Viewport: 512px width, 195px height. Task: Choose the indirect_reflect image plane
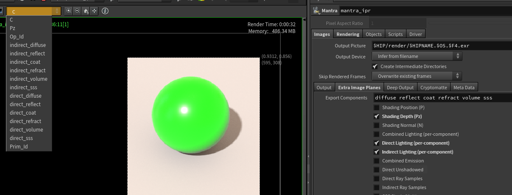click(27, 53)
